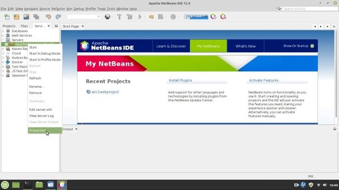
Task: Choose Rename... from context menu
Action: coord(44,87)
